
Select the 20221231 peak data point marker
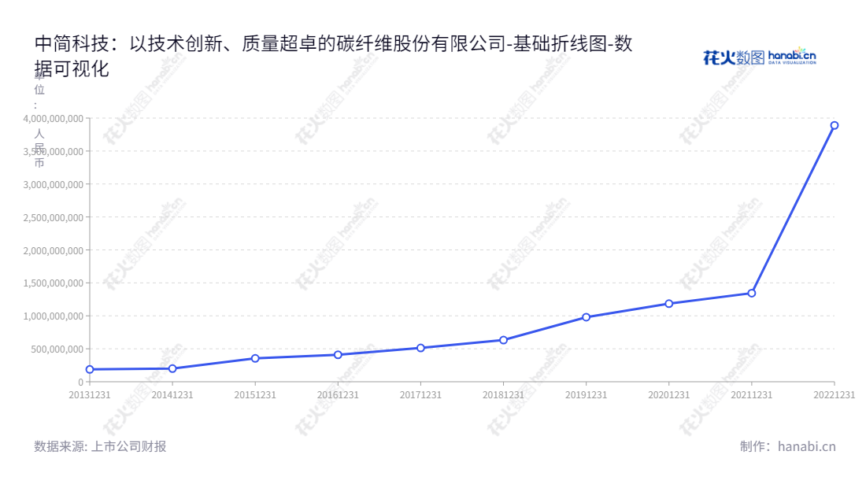835,124
